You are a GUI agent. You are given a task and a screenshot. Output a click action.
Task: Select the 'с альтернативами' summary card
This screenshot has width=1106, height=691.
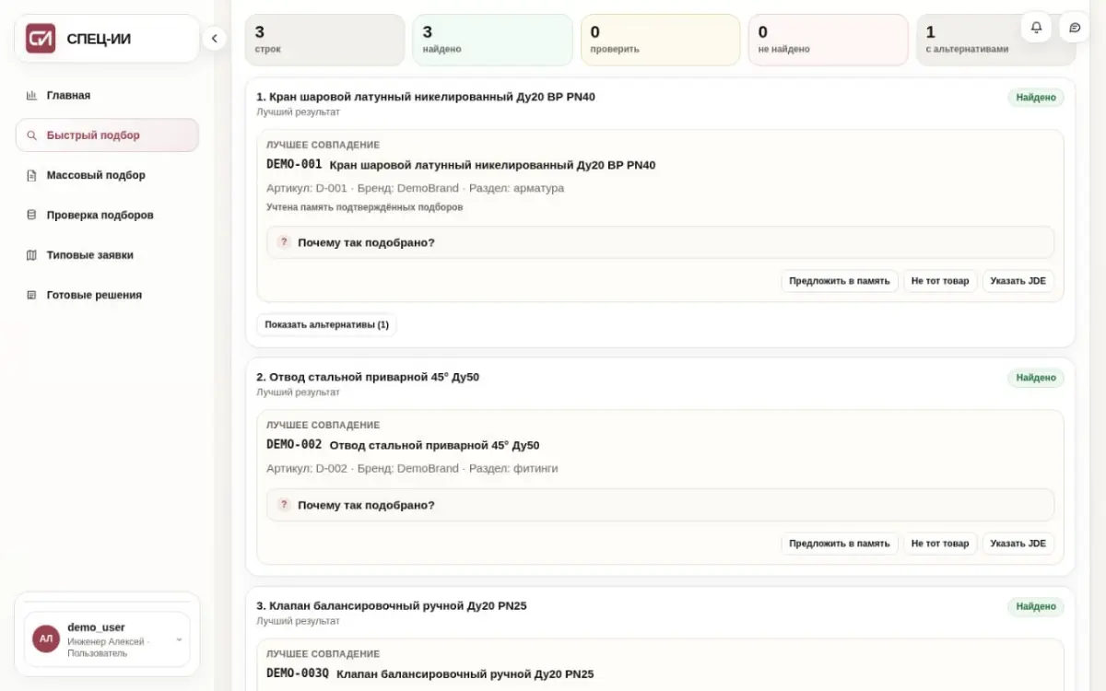(x=995, y=40)
